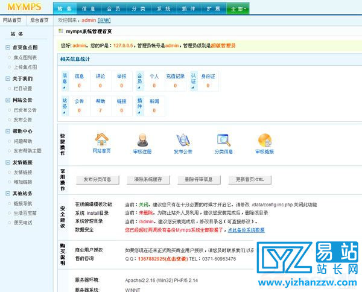This screenshot has width=362, height=292.
Task: Open 上传焦点图 in the sidebar
Action: [x=25, y=67]
